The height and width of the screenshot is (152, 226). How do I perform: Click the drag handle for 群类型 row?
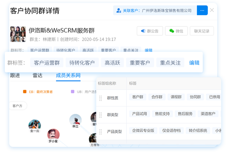(x=100, y=115)
